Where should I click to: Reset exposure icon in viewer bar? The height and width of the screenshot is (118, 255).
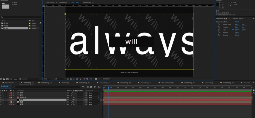(x=87, y=79)
